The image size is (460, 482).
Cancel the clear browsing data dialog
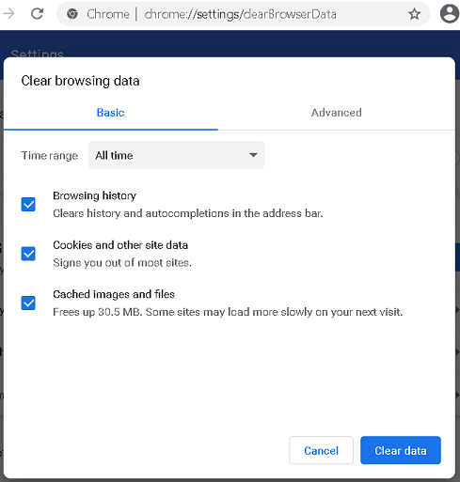(321, 450)
